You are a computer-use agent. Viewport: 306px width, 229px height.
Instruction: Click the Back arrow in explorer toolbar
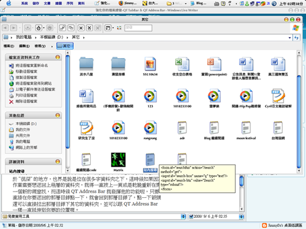tap(6, 28)
